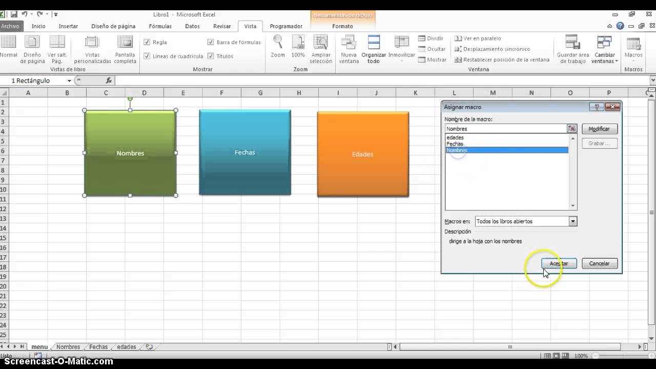Click Cancelar in Asignar macro dialog

(599, 263)
